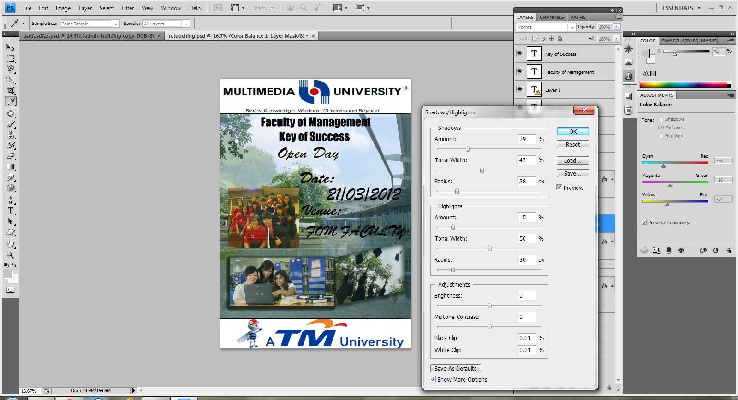Switch to the CHANNELS tab
The image size is (738, 400).
point(552,17)
